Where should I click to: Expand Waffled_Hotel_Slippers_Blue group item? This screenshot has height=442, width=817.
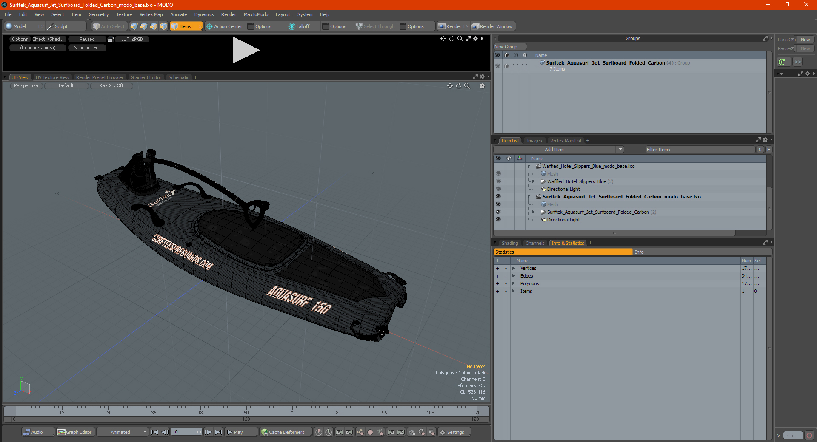click(534, 181)
